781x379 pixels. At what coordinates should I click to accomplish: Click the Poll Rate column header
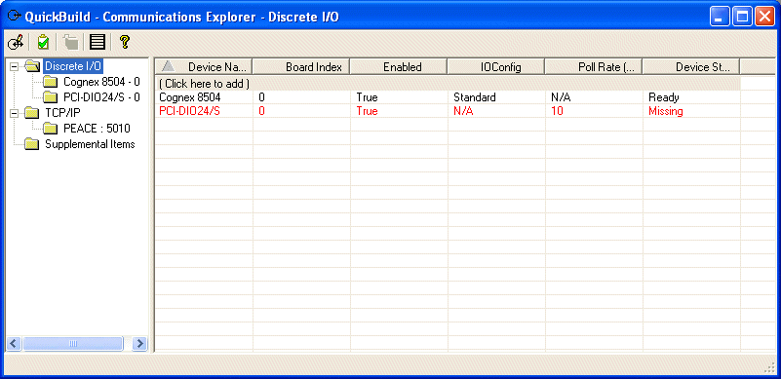point(594,66)
